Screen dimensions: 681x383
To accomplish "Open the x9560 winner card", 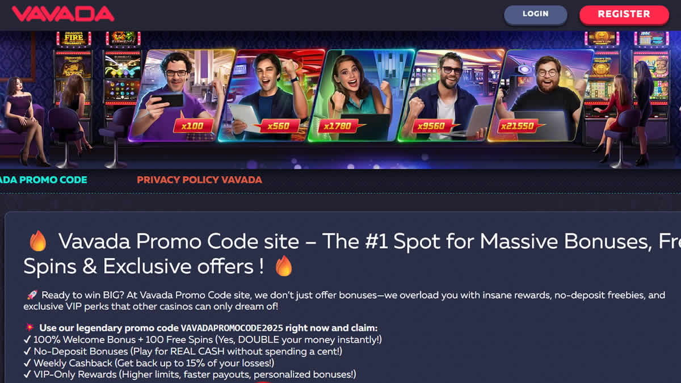I will (451, 95).
